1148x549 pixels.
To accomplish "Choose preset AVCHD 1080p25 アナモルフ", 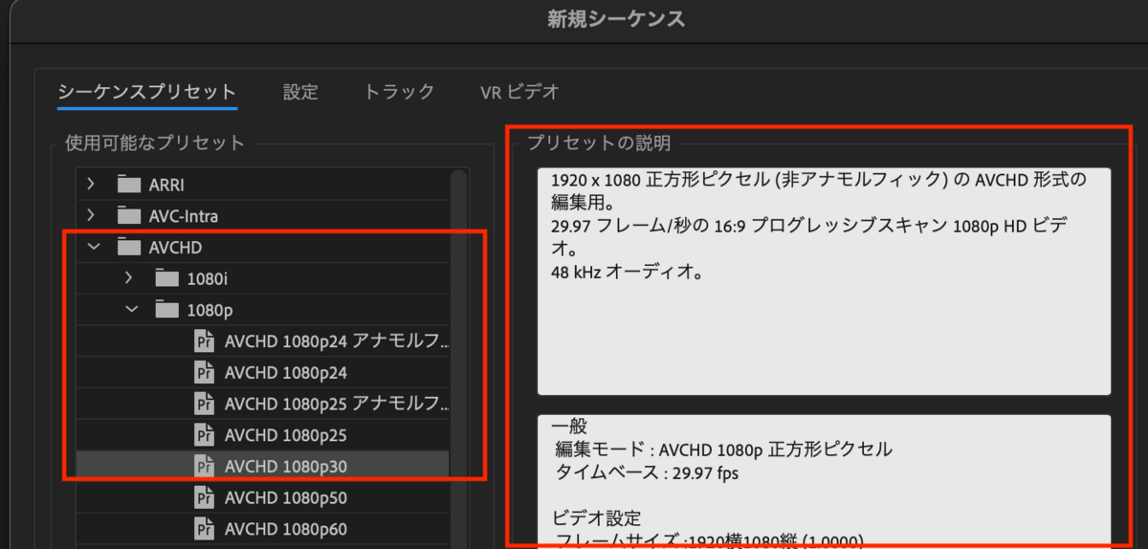I will 336,403.
